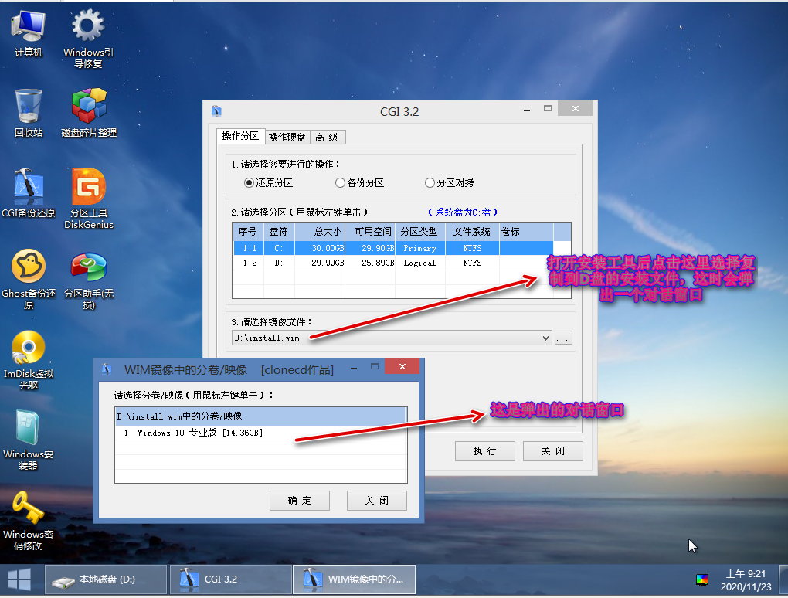Select the 还原分区 radio option
788x598 pixels.
pyautogui.click(x=250, y=183)
